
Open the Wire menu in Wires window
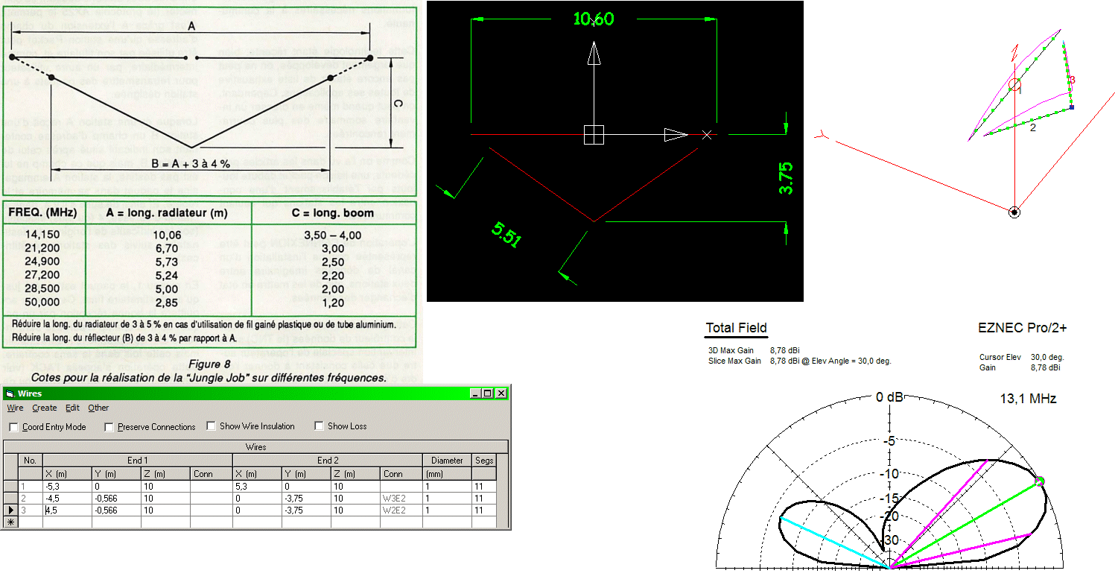tap(15, 408)
